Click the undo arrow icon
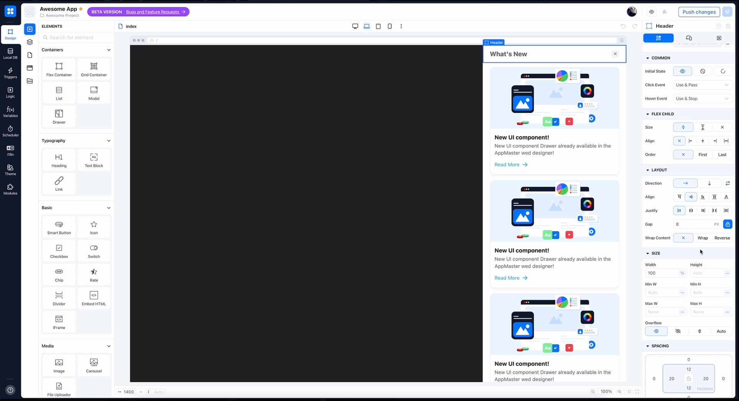Image resolution: width=739 pixels, height=401 pixels. pos(623,26)
